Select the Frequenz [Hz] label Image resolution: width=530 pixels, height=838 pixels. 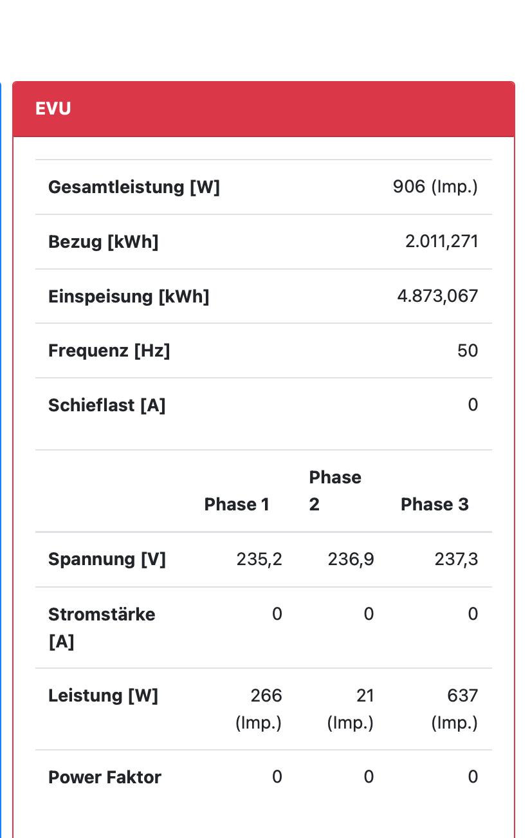tap(109, 351)
